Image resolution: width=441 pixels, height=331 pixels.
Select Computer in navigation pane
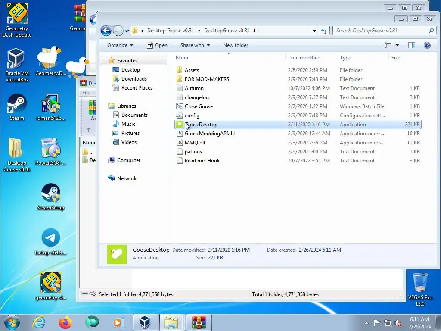coord(128,160)
